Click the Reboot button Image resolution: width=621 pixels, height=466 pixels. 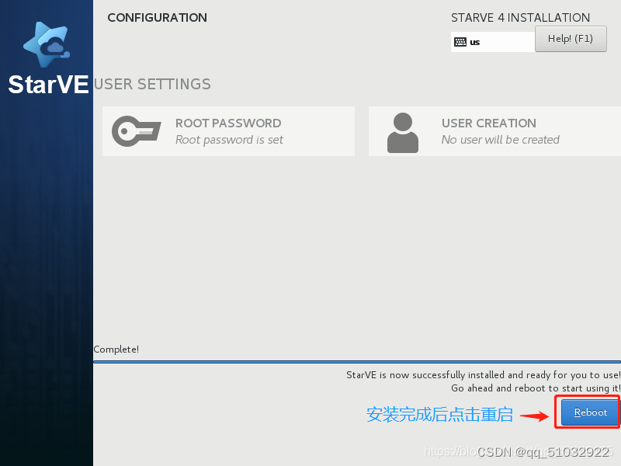coord(590,412)
